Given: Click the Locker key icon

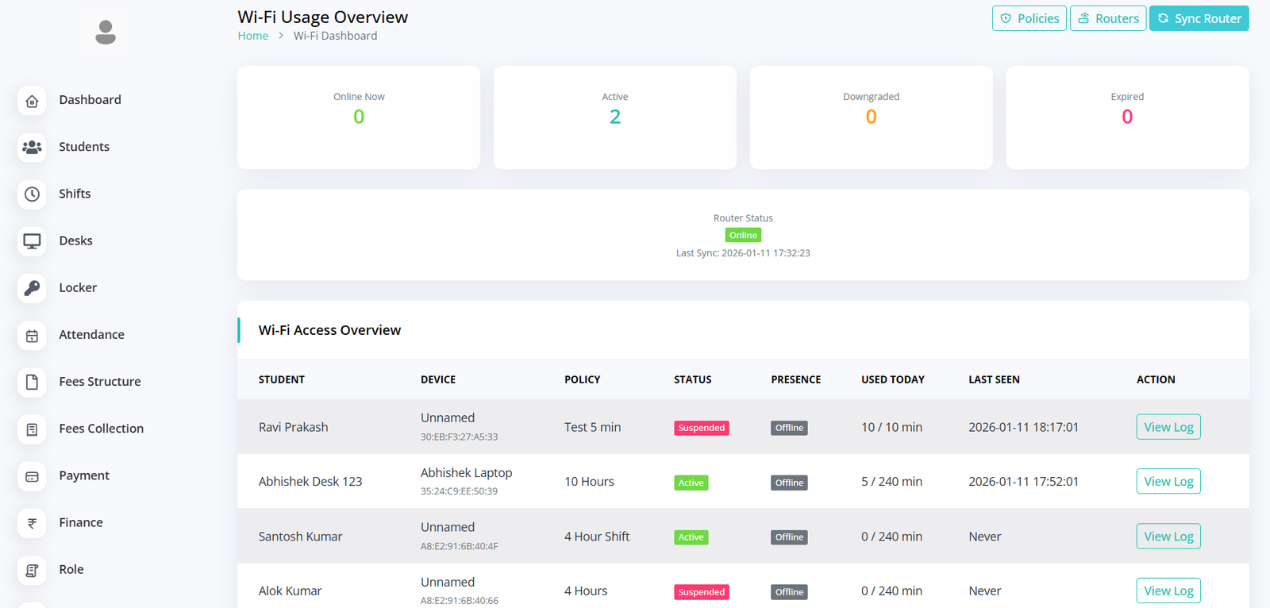Looking at the screenshot, I should 32,288.
